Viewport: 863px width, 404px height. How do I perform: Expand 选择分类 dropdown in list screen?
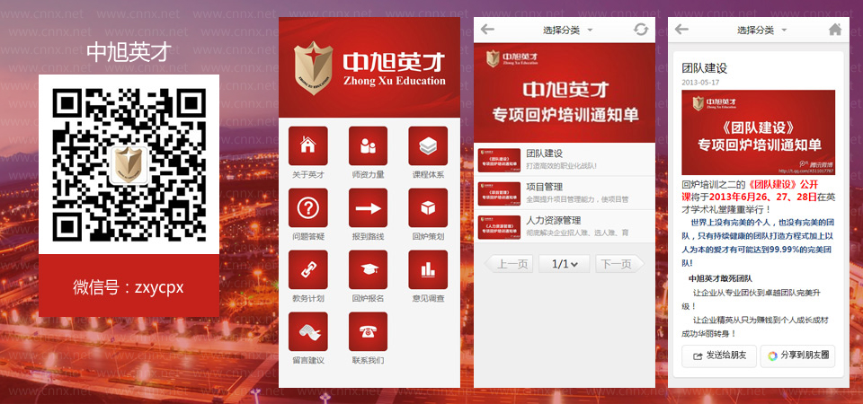point(567,31)
